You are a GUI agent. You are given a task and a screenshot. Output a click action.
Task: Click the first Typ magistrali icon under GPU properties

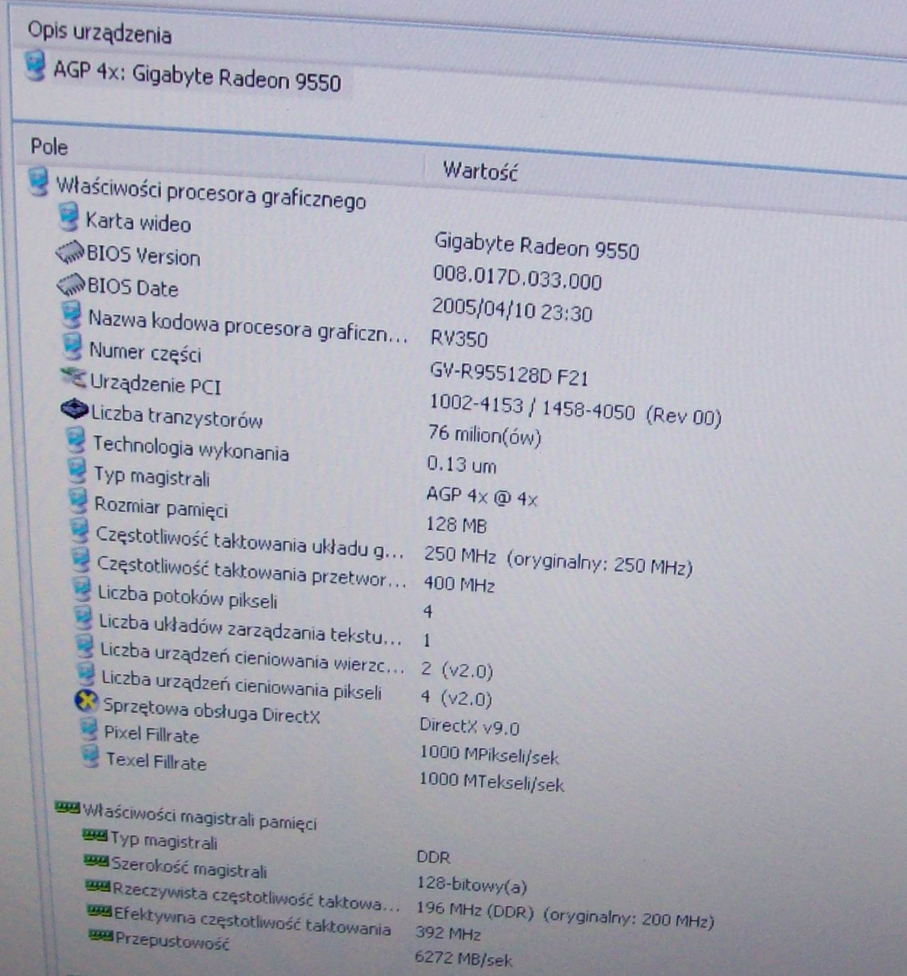click(x=77, y=470)
